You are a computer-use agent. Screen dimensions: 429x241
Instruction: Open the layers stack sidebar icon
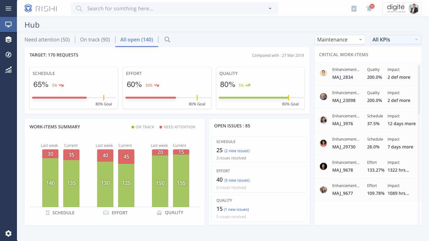click(8, 40)
